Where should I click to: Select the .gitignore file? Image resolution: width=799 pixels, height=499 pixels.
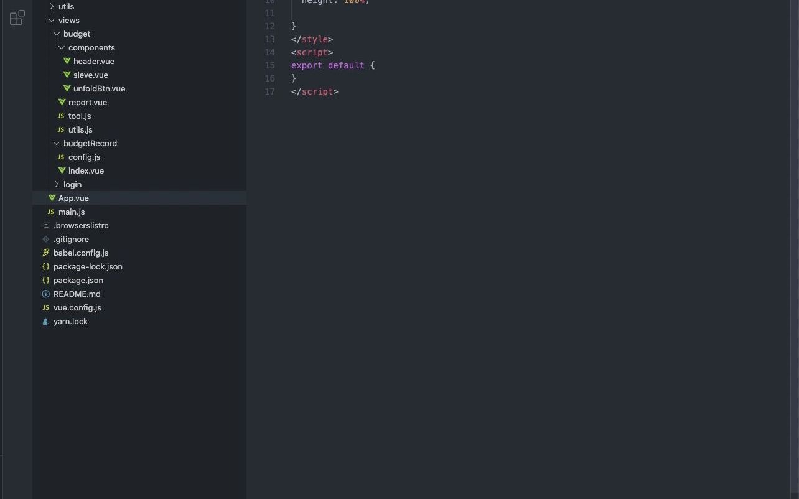71,239
